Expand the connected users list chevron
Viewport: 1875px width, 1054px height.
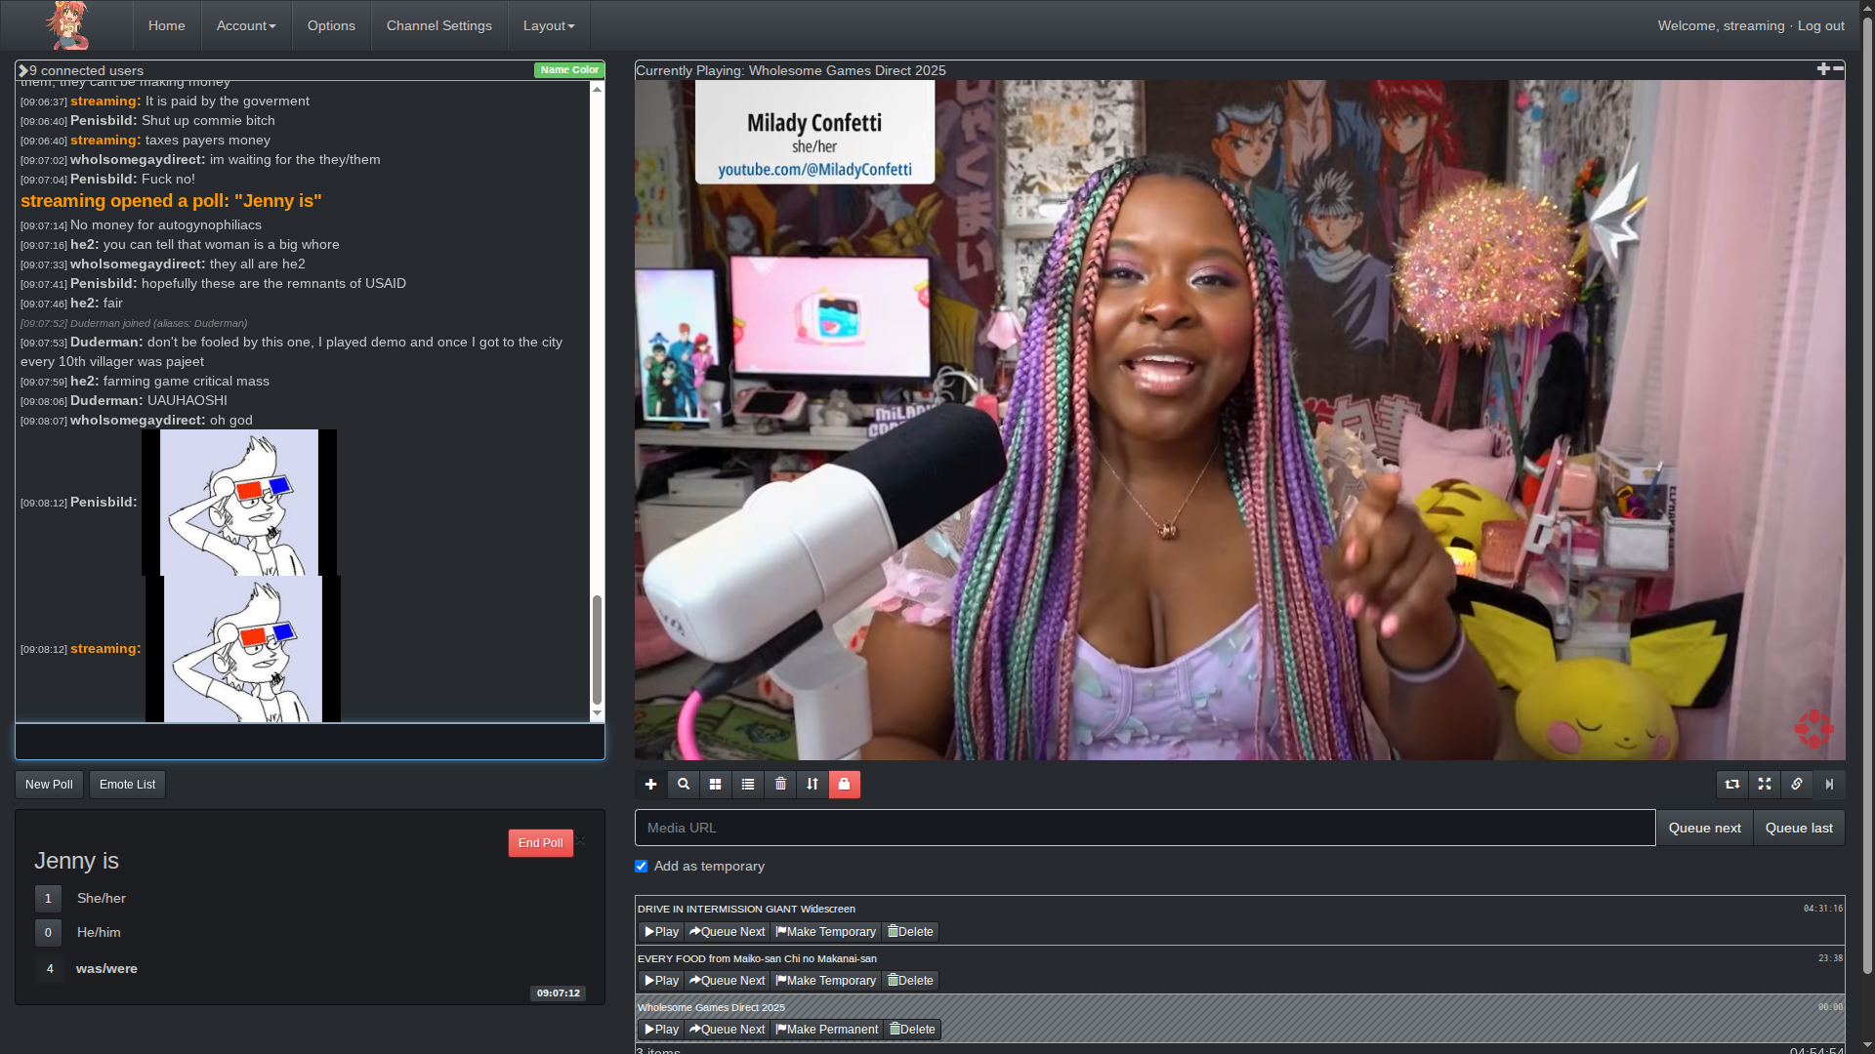(22, 70)
